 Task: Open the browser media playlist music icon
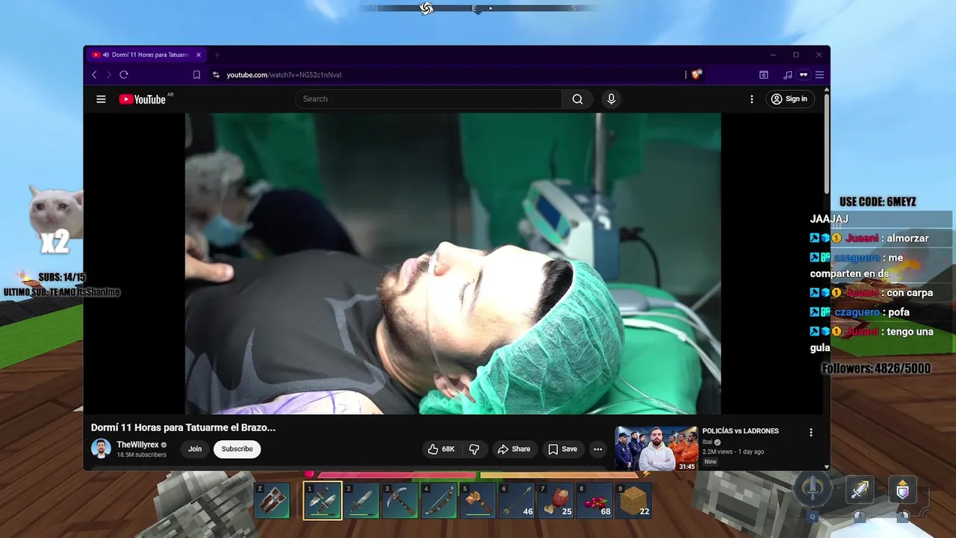[x=787, y=75]
